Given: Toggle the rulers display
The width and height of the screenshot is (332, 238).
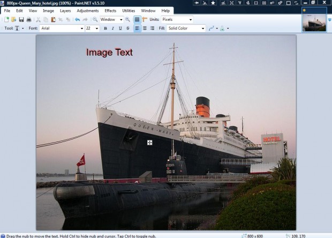Looking at the screenshot, I should tap(145, 19).
